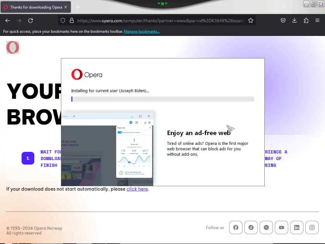
Task: Open Opera's TikTok page icon
Action: [x=251, y=227]
